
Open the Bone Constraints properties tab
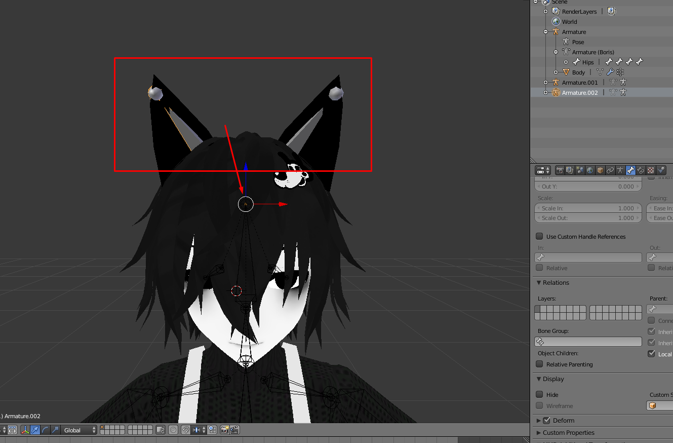(x=641, y=170)
